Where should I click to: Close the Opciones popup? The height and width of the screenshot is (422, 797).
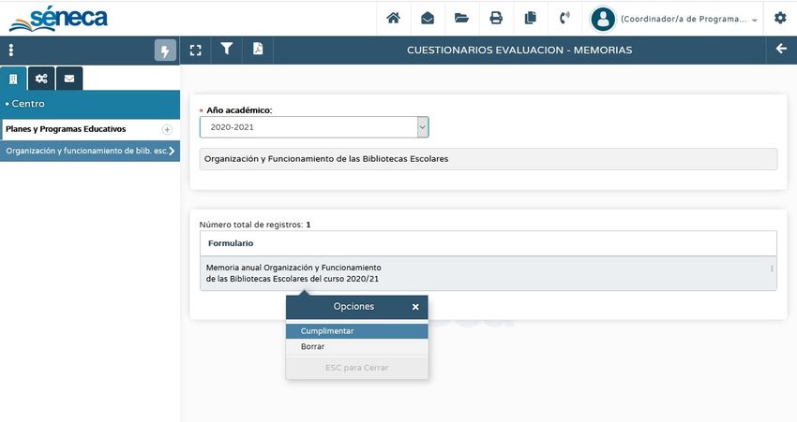(x=415, y=307)
